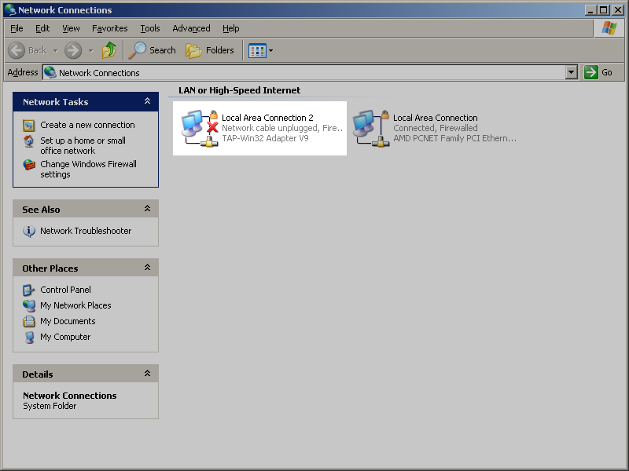629x471 pixels.
Task: Expand the Address bar dropdown
Action: tap(572, 72)
